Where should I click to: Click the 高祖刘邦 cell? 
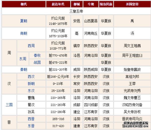tap(132, 77)
